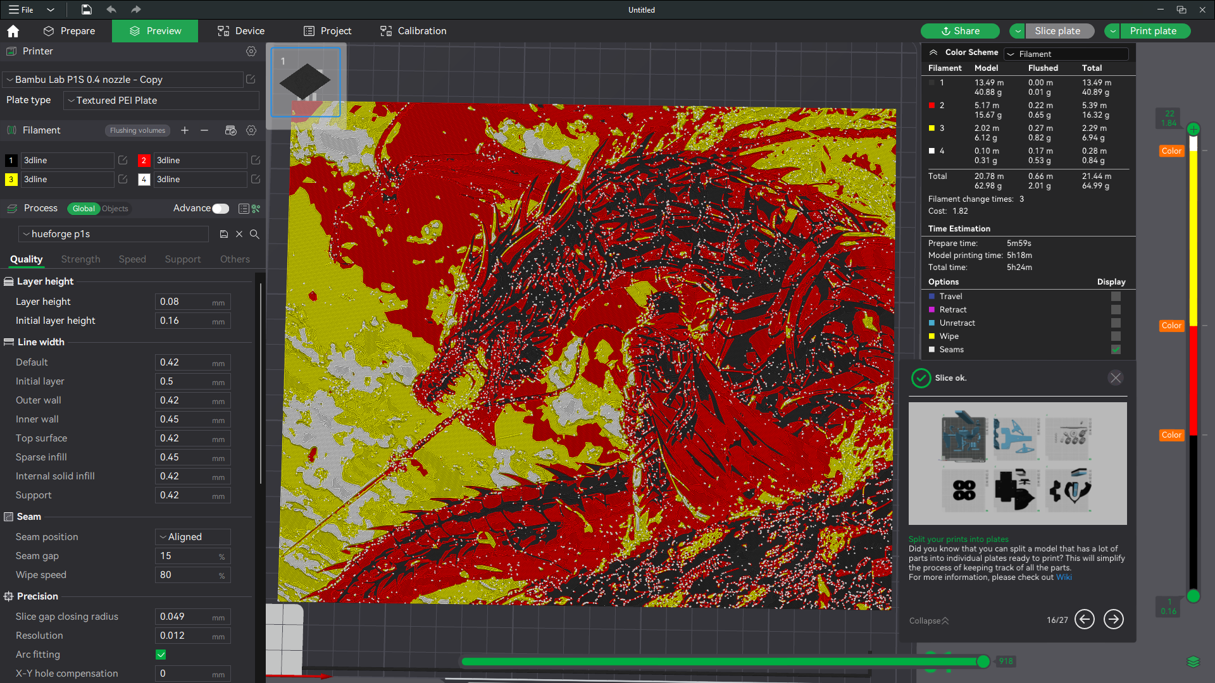The image size is (1215, 683).
Task: Edit filament 1 3dline preset
Action: [x=123, y=161]
